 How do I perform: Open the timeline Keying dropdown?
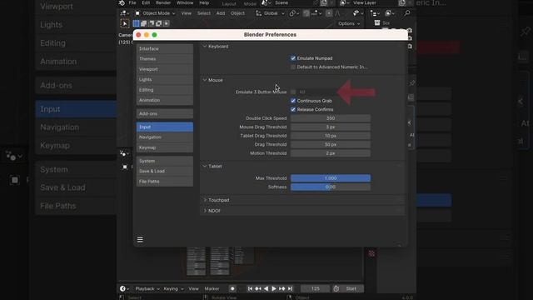pyautogui.click(x=173, y=289)
